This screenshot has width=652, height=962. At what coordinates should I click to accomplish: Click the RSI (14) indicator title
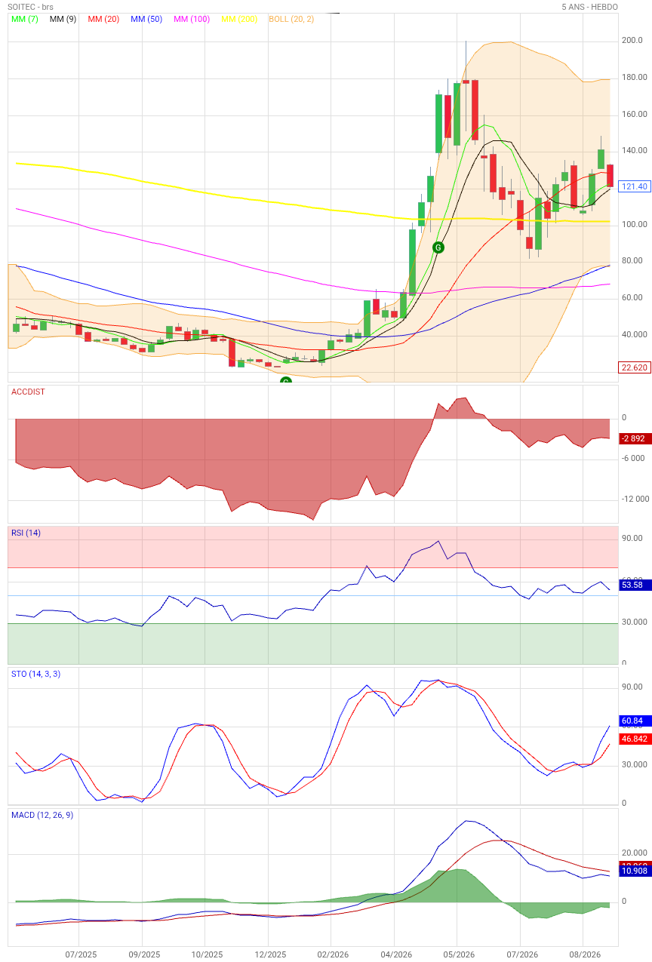point(26,533)
